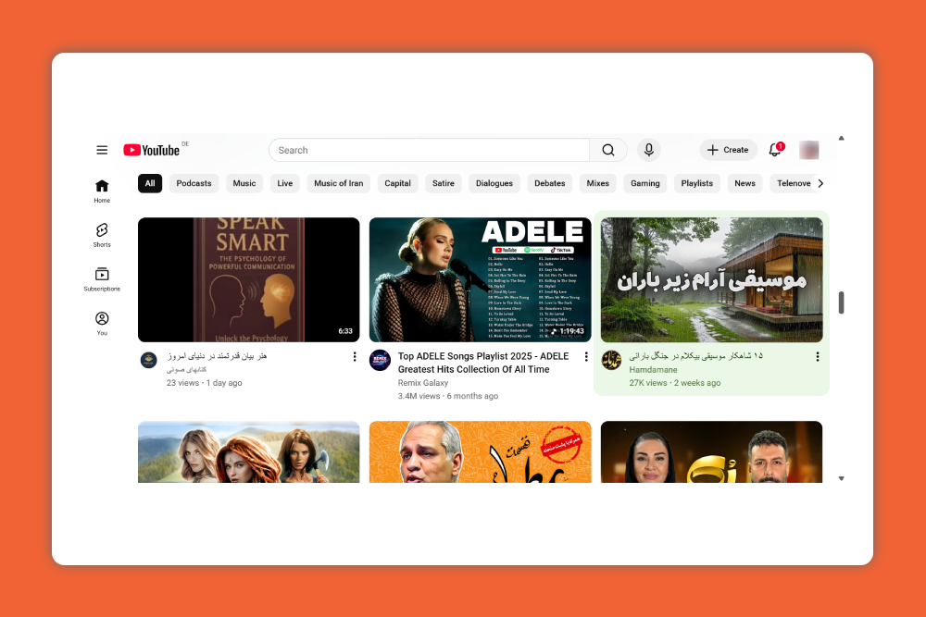
Task: Open Top ADELE Songs Playlist 2025 title
Action: point(483,363)
